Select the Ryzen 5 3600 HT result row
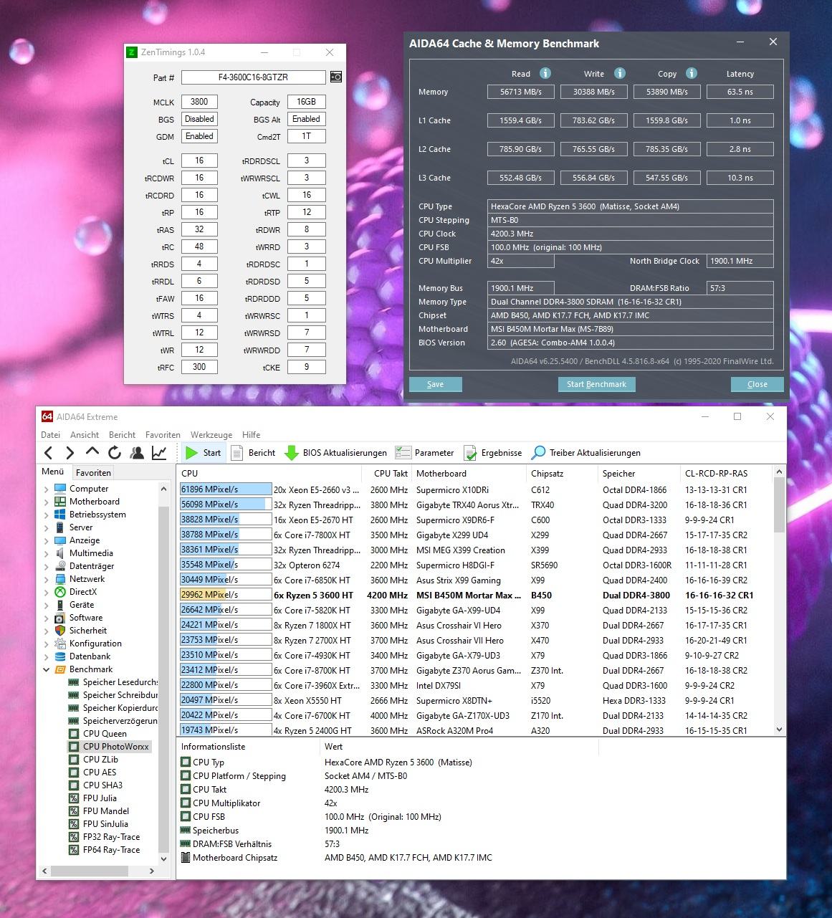Image resolution: width=832 pixels, height=918 pixels. pyautogui.click(x=476, y=595)
